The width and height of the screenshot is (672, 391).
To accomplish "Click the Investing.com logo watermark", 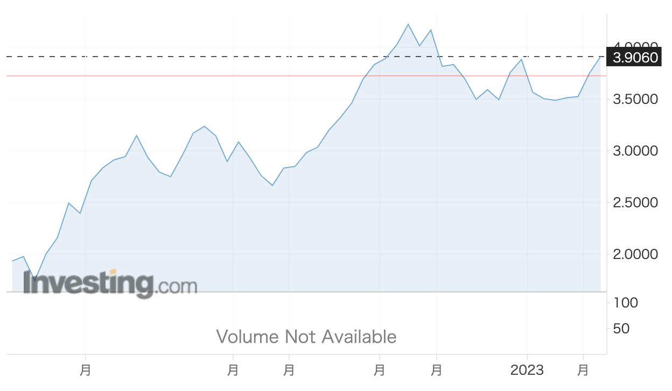I will pyautogui.click(x=110, y=284).
